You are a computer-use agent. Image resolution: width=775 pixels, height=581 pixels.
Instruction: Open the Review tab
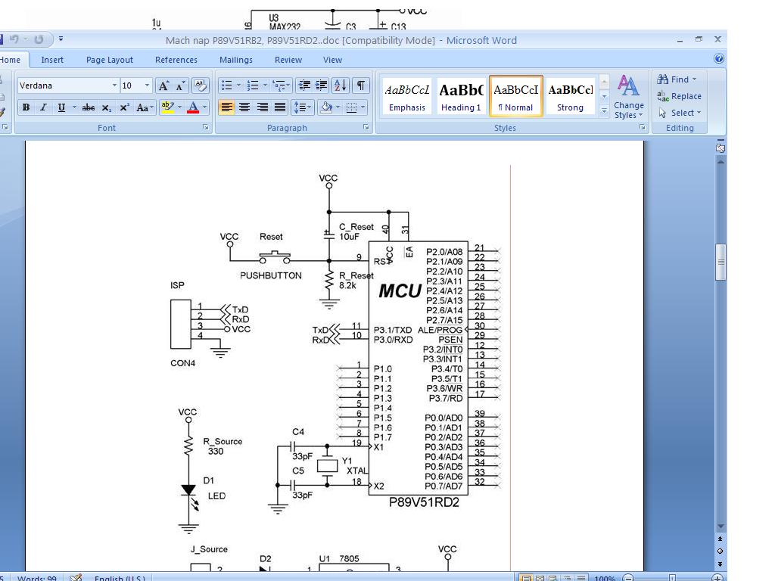coord(288,60)
